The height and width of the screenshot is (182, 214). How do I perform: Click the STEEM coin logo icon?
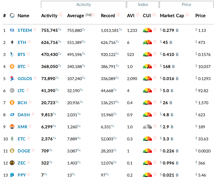point(12,30)
